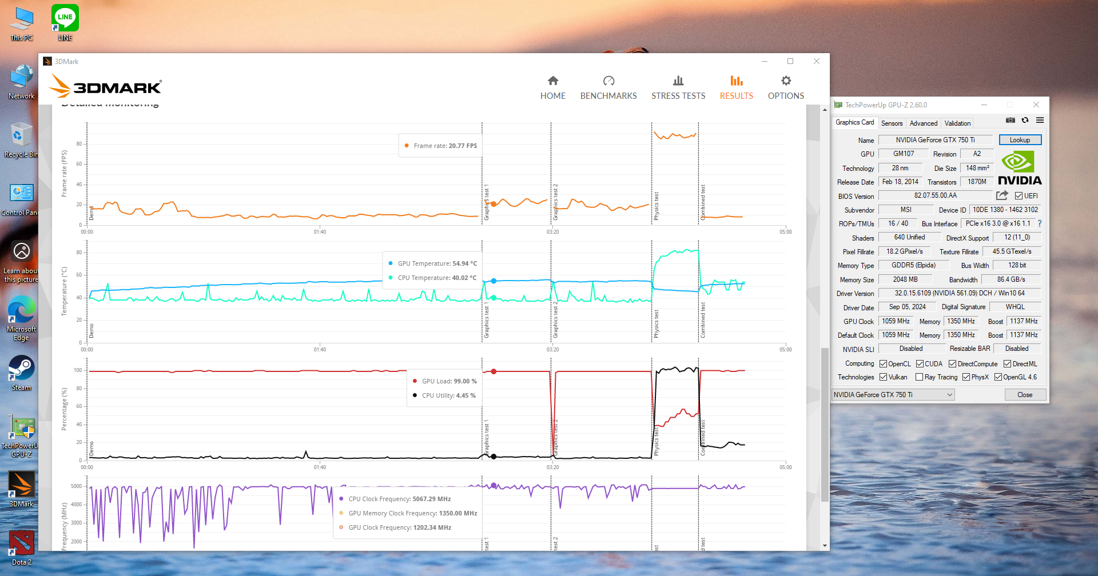The width and height of the screenshot is (1098, 576).
Task: Toggle the UEFI checkbox
Action: click(1019, 196)
